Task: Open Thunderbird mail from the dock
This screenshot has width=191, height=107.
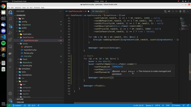Action: click(3, 25)
